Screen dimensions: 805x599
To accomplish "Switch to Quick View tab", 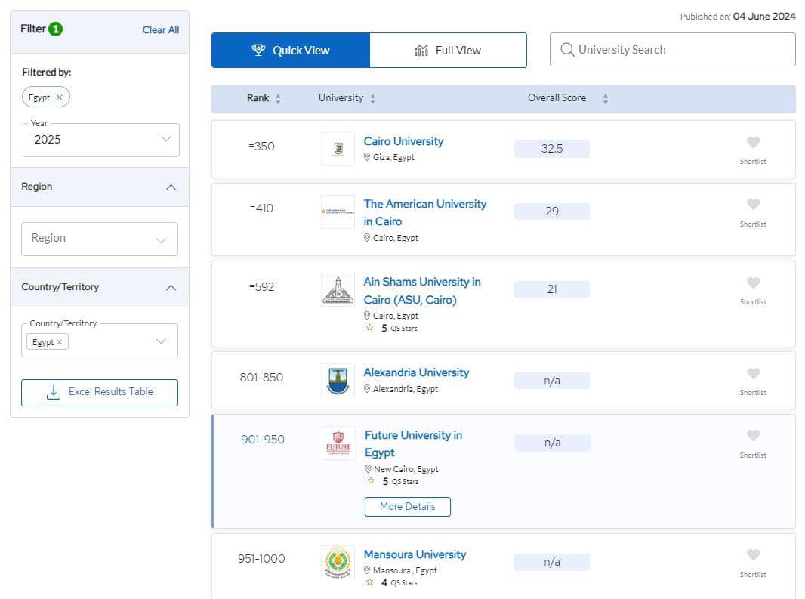I will (x=291, y=51).
